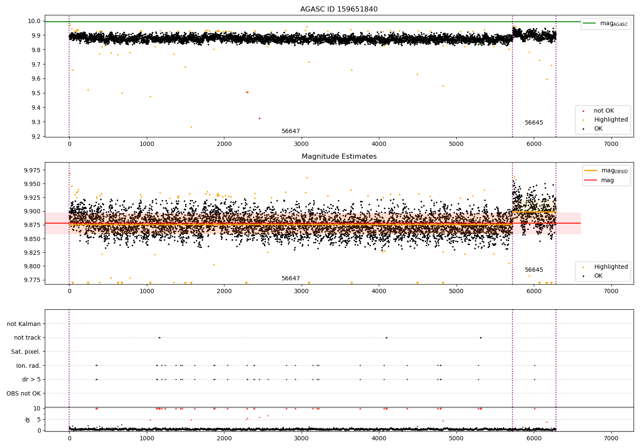Click the "9.775" y-axis tick label
Screen dimensions: 640x448
(x=32, y=280)
